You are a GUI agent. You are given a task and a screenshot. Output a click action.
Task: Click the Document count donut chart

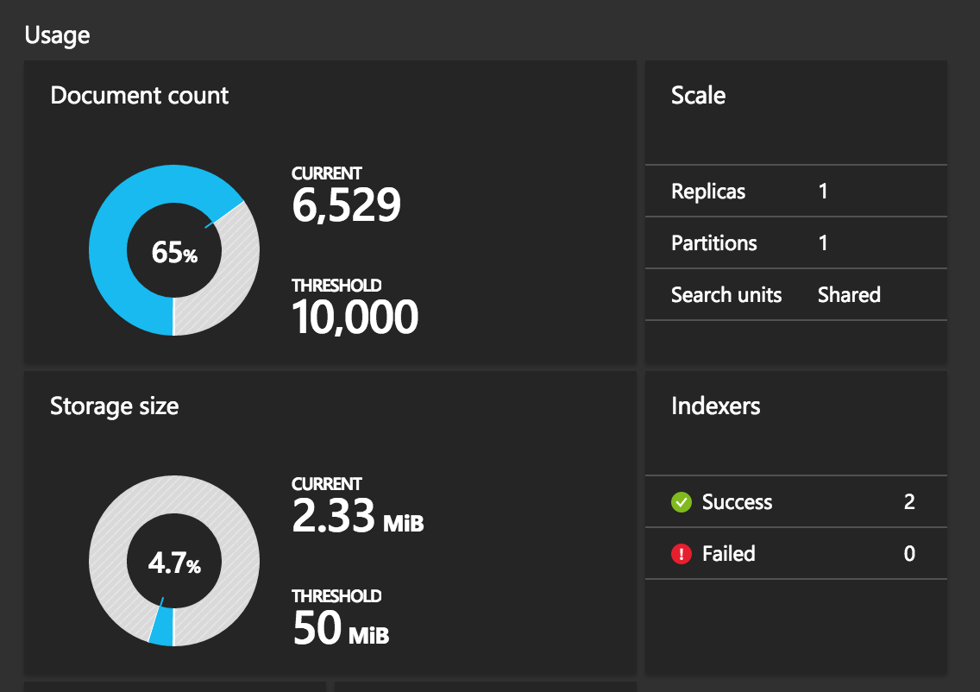pyautogui.click(x=173, y=250)
